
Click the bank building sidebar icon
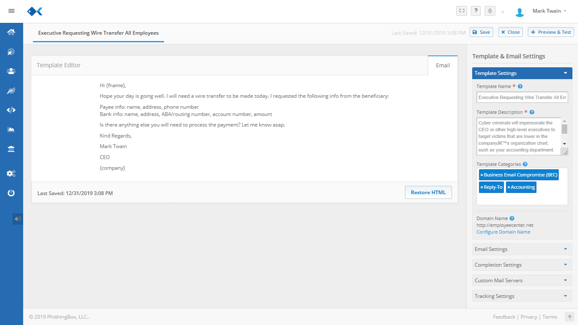[11, 149]
